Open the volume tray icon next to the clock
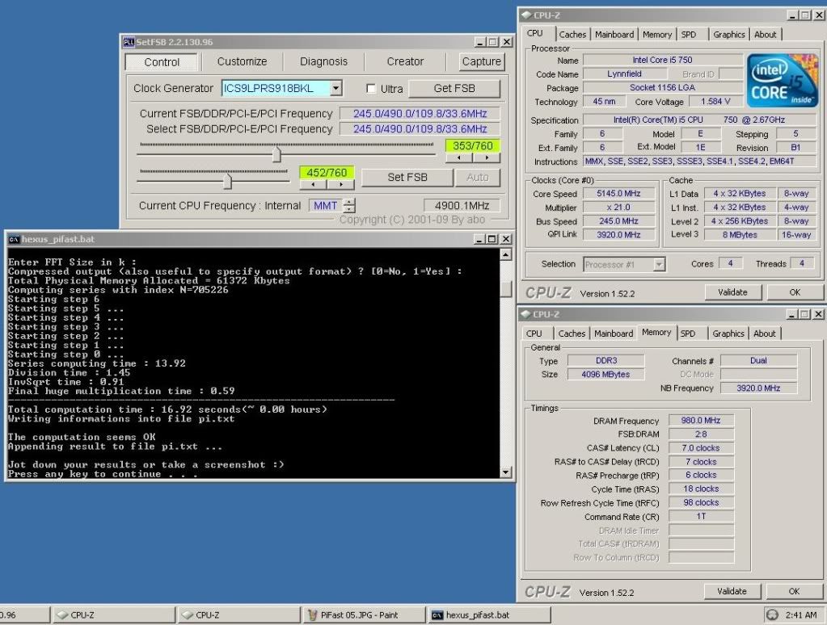The width and height of the screenshot is (827, 625). [x=772, y=615]
